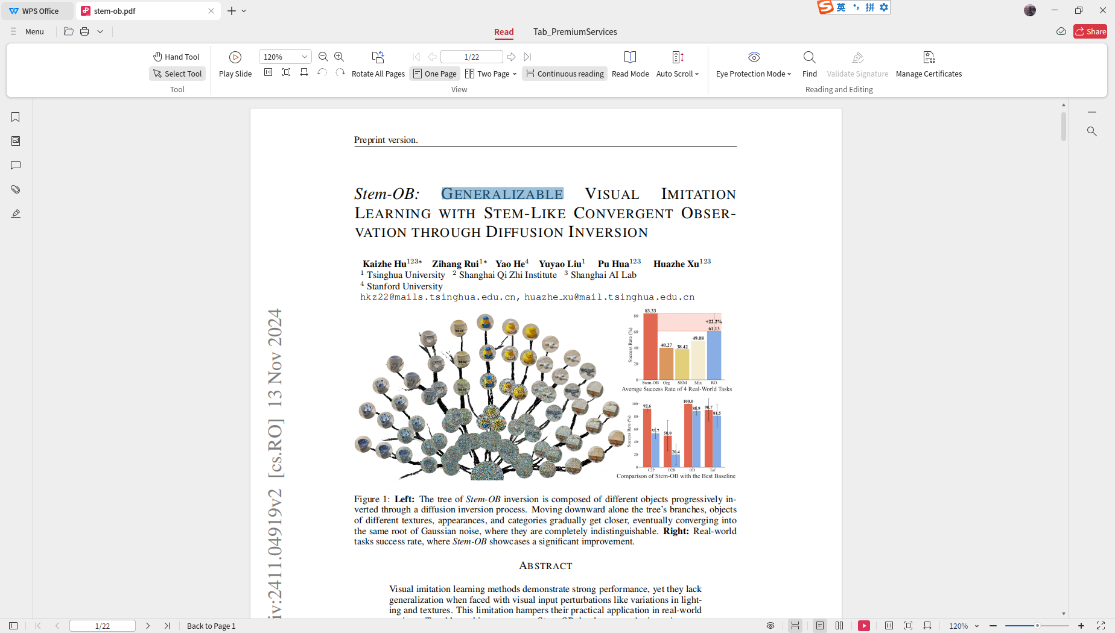The height and width of the screenshot is (633, 1115).
Task: Click the right panel search icon
Action: pyautogui.click(x=1092, y=131)
